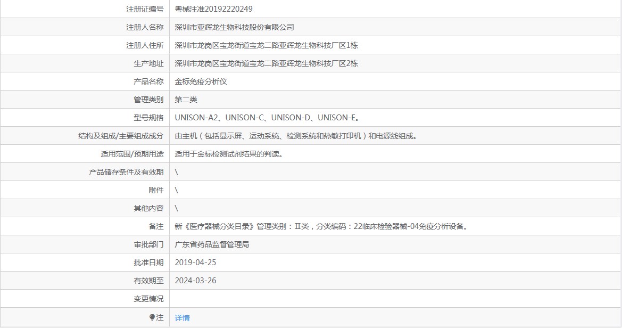Select production address ending in 厂区2栋

[266, 63]
